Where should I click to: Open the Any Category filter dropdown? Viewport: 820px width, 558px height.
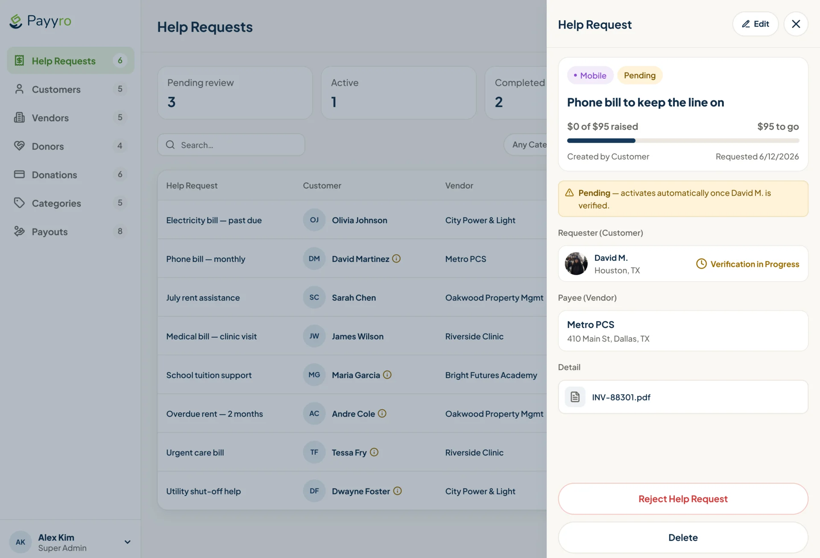[x=526, y=145]
